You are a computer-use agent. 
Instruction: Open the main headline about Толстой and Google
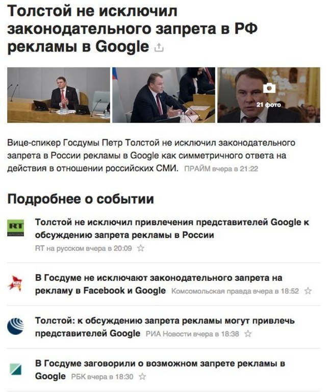pyautogui.click(x=133, y=29)
